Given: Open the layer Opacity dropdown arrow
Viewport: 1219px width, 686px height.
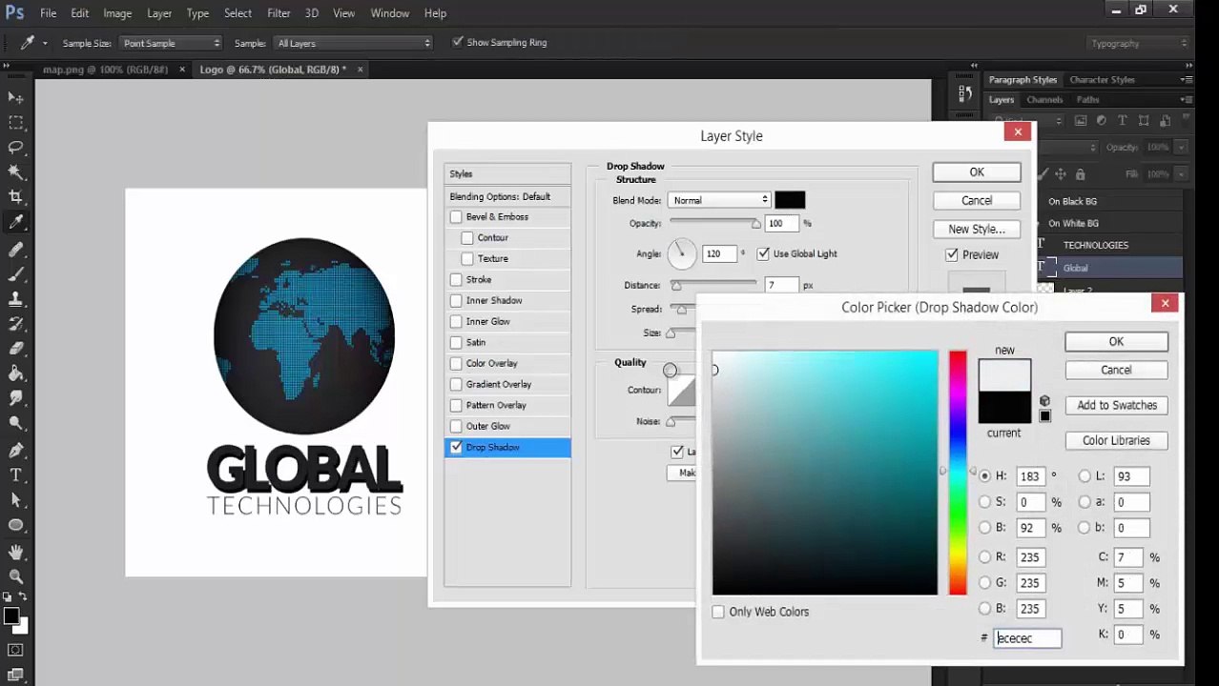Looking at the screenshot, I should point(1181,148).
